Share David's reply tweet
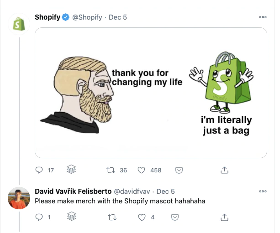Viewport: 280px width, 233px height. coord(224,217)
